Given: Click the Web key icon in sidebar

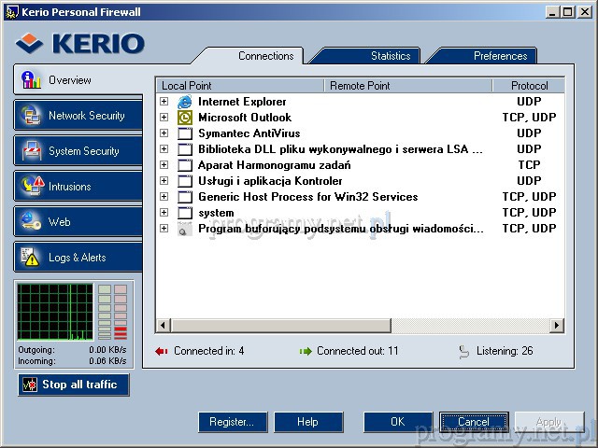Looking at the screenshot, I should pyautogui.click(x=33, y=222).
